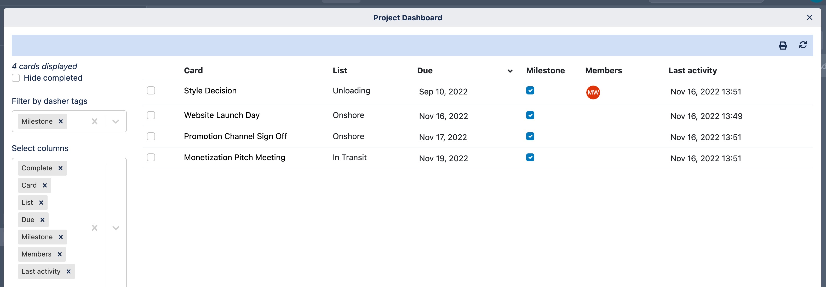Remove the Complete column chip

[61, 168]
